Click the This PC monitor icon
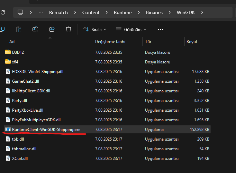The width and height of the screenshot is (236, 173). pyautogui.click(x=20, y=12)
